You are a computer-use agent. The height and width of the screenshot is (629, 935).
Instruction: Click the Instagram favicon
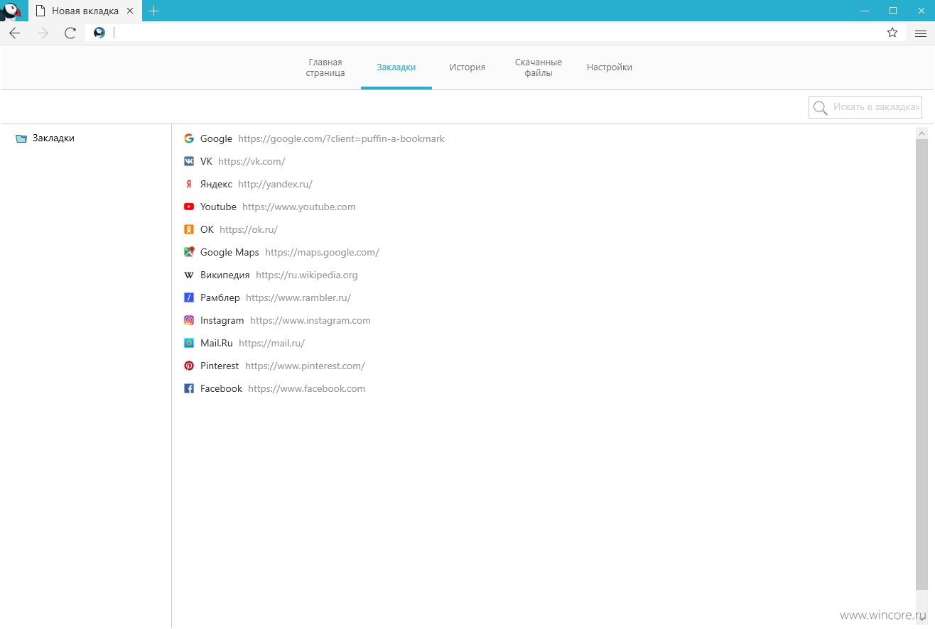pyautogui.click(x=189, y=320)
